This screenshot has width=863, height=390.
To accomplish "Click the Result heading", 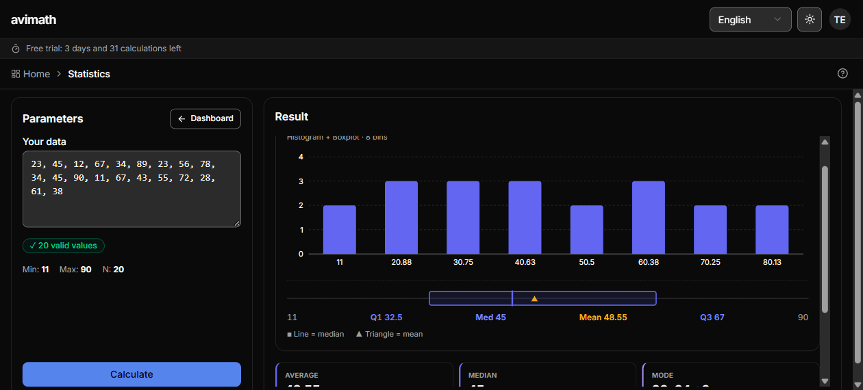I will point(292,117).
